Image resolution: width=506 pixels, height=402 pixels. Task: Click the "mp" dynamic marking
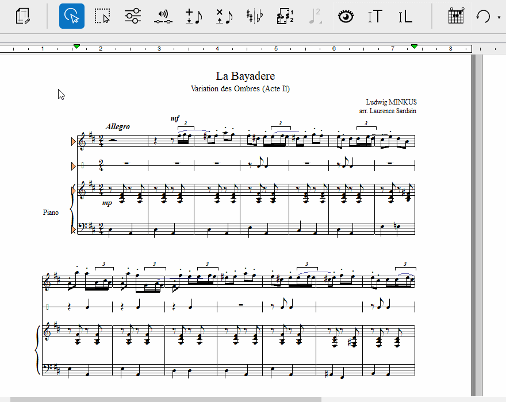[x=107, y=203]
